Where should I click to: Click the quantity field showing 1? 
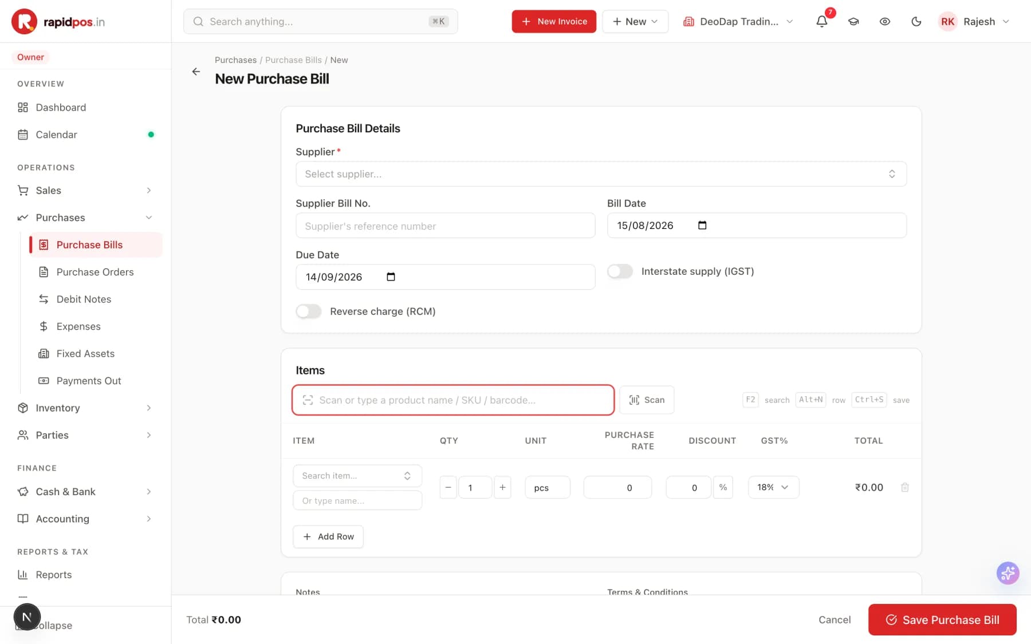[x=475, y=487]
